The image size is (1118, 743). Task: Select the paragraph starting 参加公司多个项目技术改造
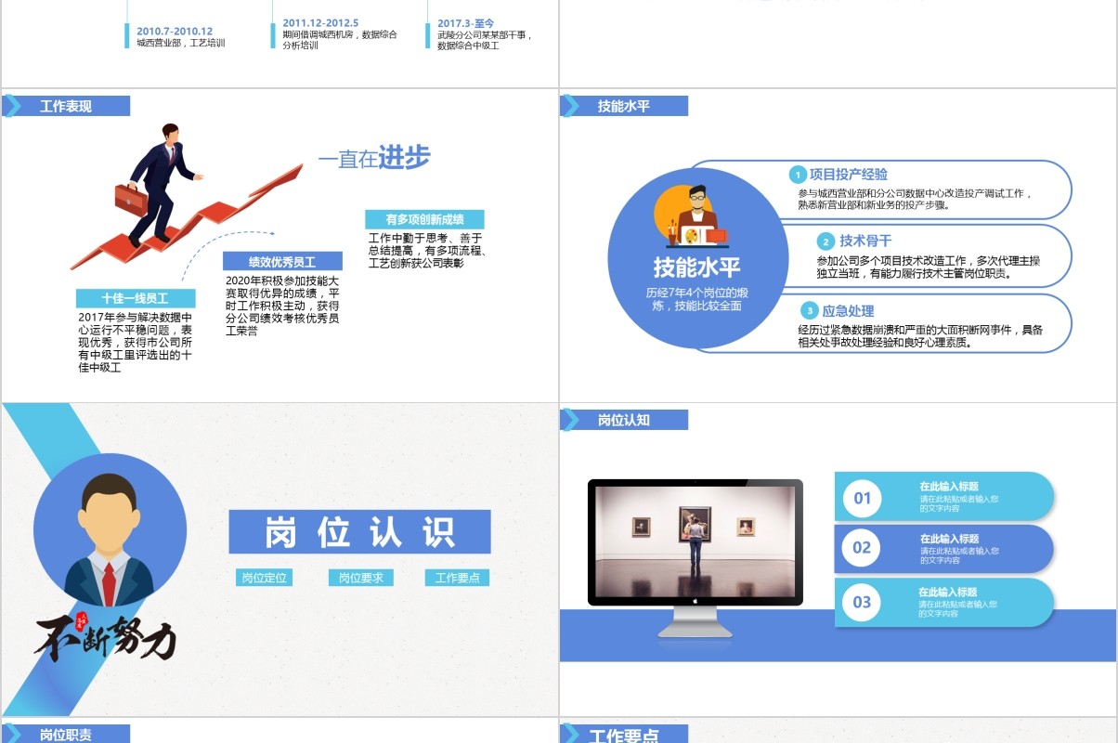point(929,267)
